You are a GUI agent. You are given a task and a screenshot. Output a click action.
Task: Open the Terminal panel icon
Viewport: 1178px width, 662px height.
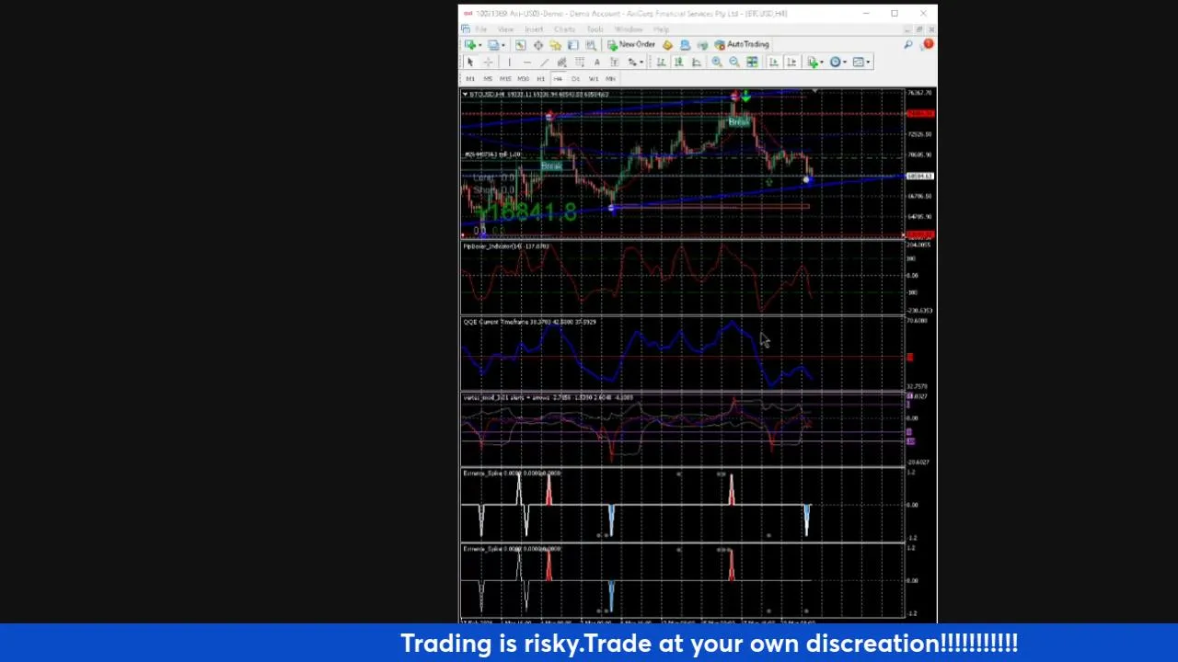coord(573,45)
